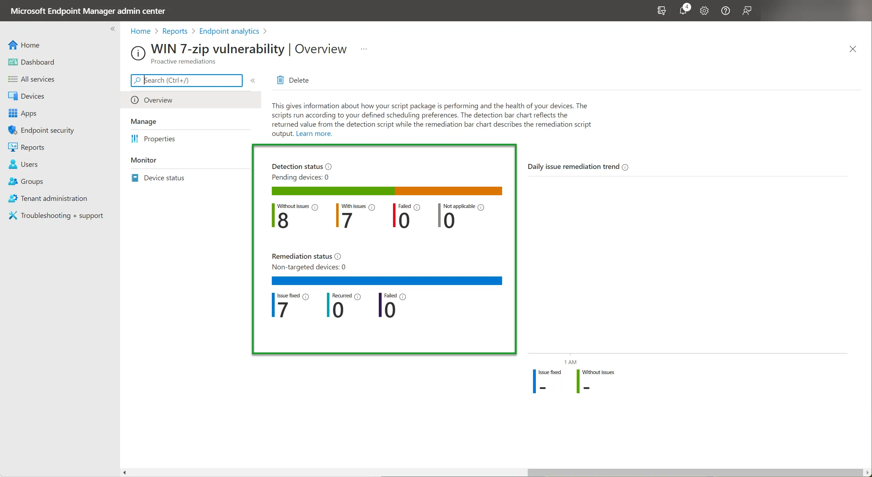872x477 pixels.
Task: Click the Pending devices: 0 text
Action: click(300, 177)
